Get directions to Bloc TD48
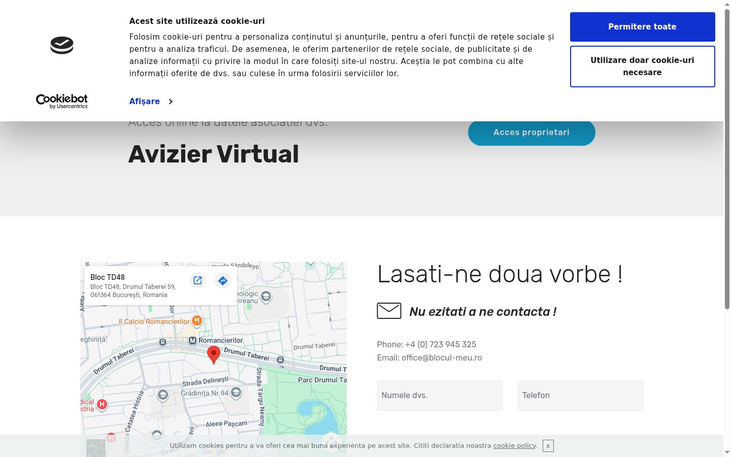Viewport: 731px width, 457px height. 222,280
